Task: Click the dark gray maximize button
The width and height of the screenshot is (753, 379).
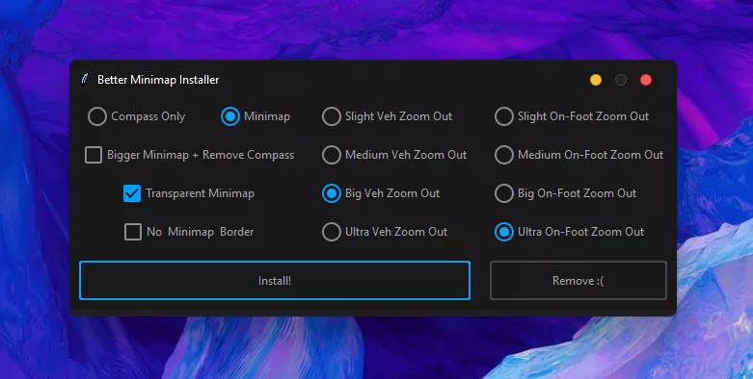Action: coord(621,80)
